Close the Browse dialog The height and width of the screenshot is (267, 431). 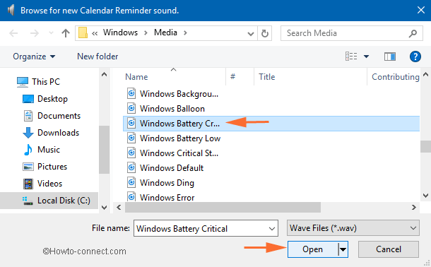click(x=421, y=10)
